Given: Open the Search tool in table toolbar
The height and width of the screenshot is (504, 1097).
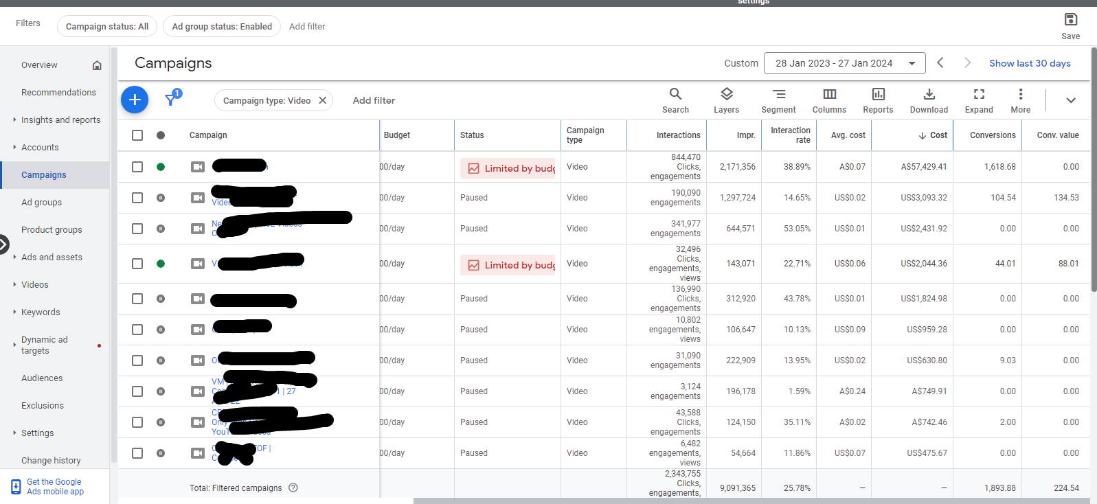Looking at the screenshot, I should 675,100.
